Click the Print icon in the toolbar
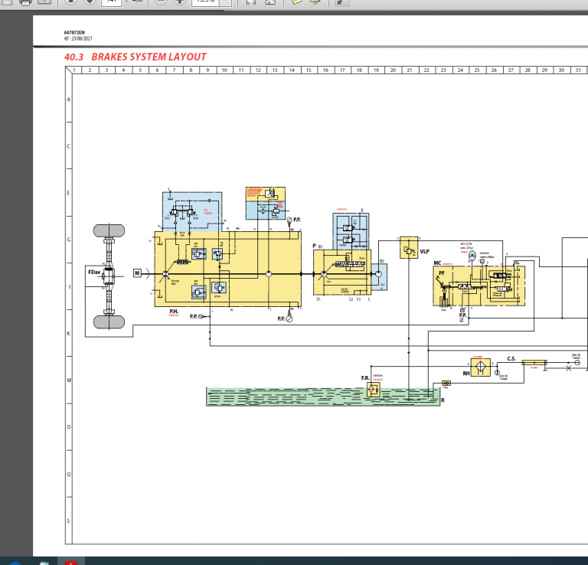The width and height of the screenshot is (588, 565). click(25, 2)
